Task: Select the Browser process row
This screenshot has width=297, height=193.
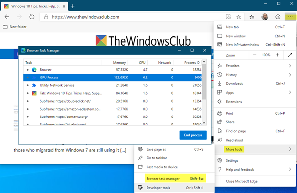Action: pos(112,70)
